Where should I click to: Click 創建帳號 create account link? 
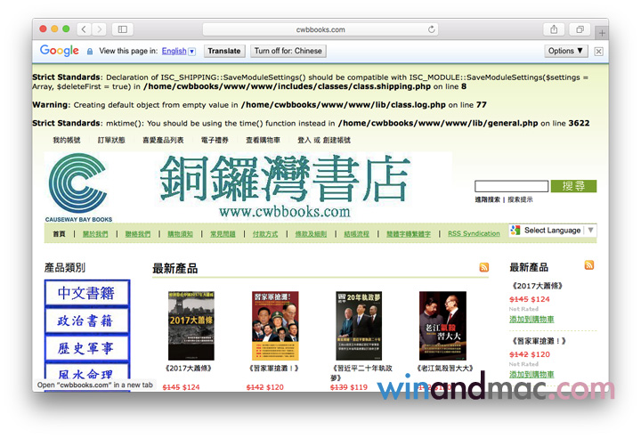click(337, 141)
